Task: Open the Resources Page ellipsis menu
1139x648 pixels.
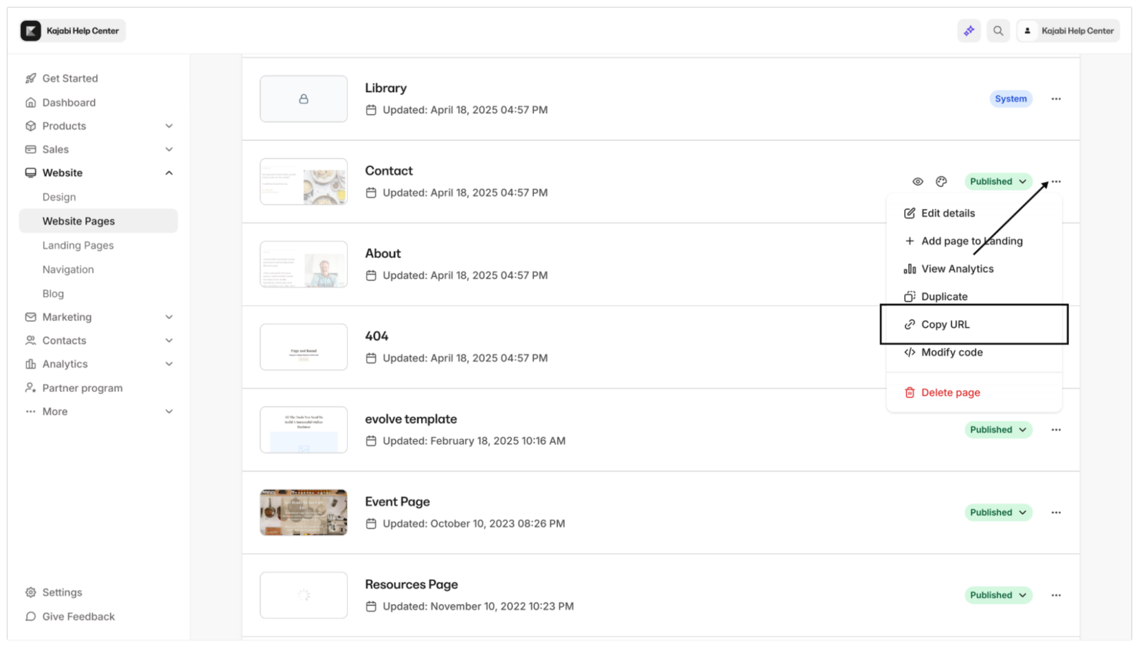Action: [x=1056, y=595]
